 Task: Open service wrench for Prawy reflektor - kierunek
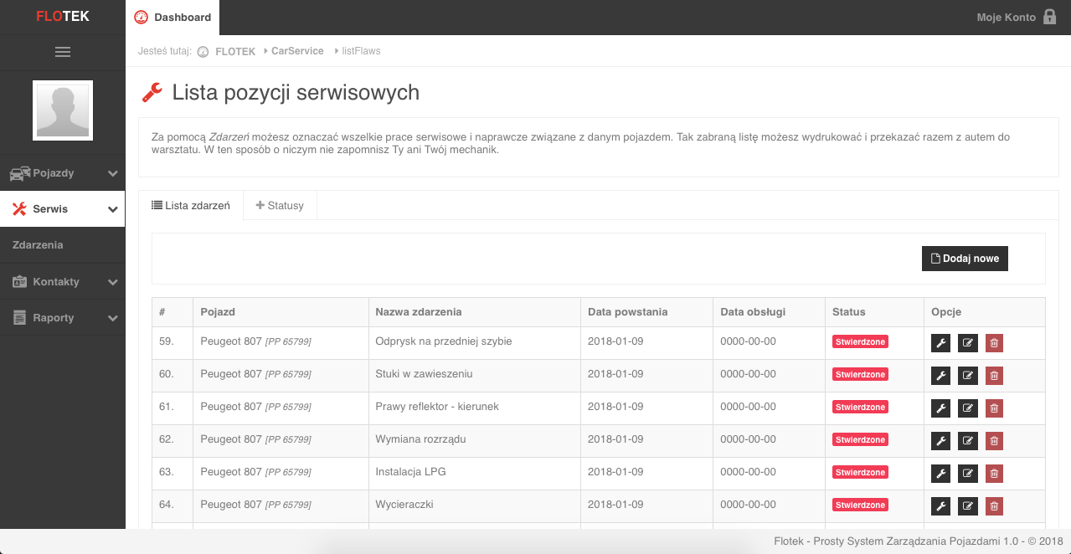940,408
